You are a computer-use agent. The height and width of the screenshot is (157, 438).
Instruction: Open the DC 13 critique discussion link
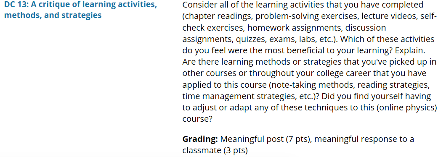[x=80, y=10]
